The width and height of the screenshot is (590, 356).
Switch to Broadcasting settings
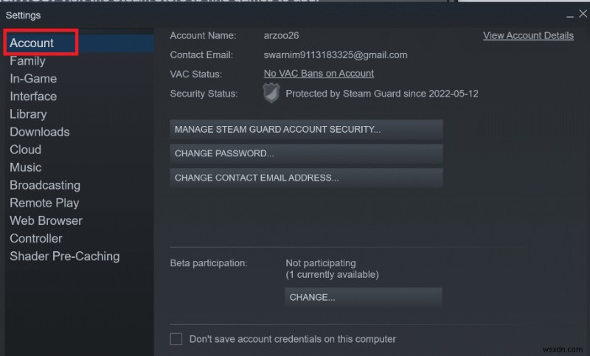pyautogui.click(x=45, y=185)
